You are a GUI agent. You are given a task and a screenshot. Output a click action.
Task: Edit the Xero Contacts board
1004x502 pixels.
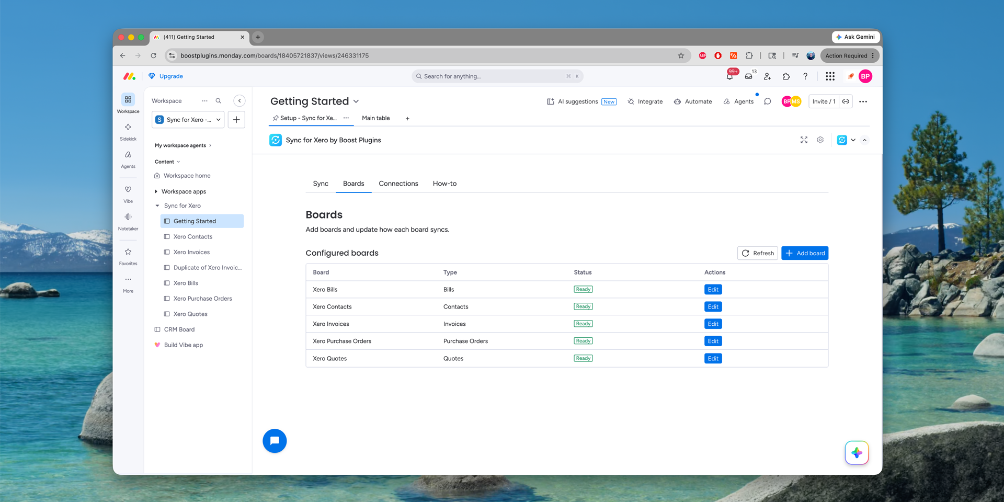[713, 307]
